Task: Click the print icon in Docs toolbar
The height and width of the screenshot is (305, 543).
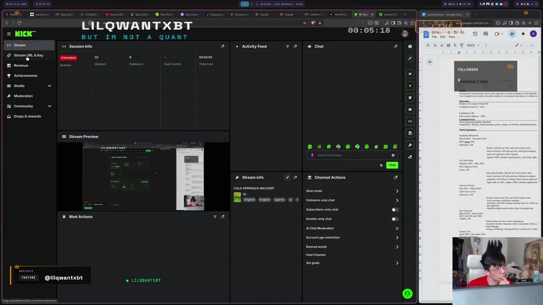Action: (448, 45)
